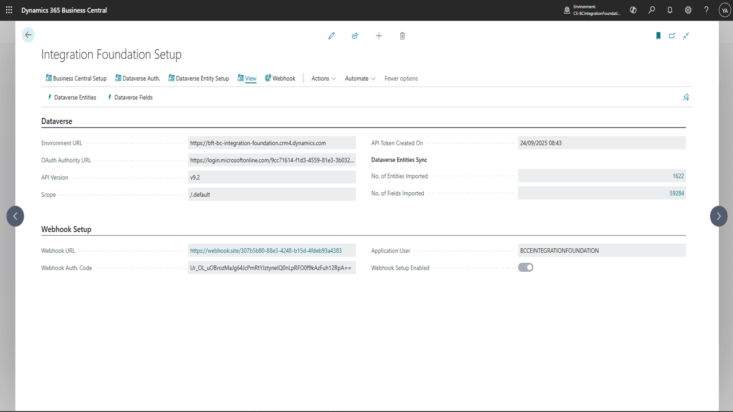Click the Webhook URL label

click(58, 251)
